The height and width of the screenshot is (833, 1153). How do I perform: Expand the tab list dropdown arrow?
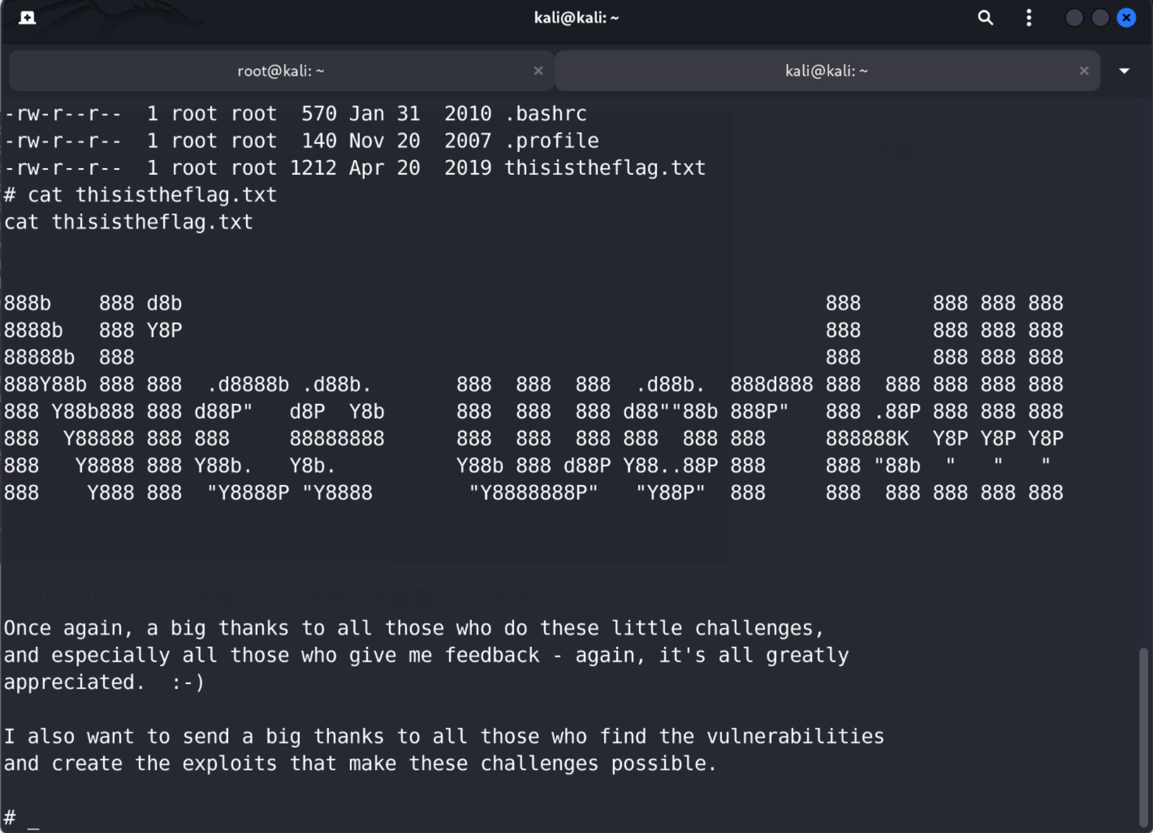[1124, 71]
